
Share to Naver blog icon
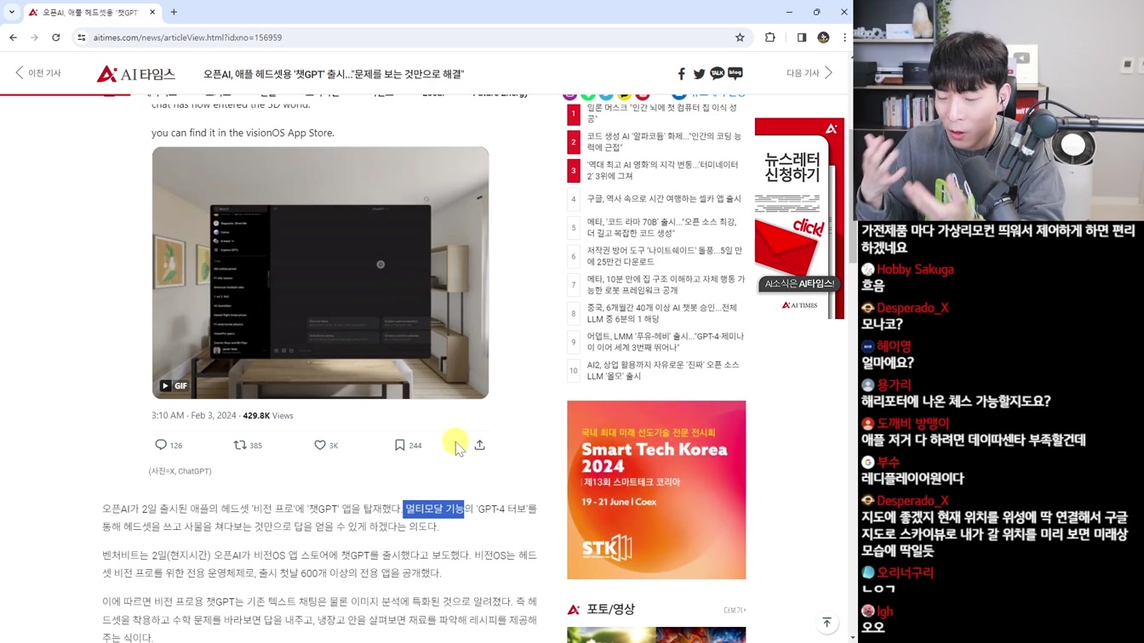[735, 73]
